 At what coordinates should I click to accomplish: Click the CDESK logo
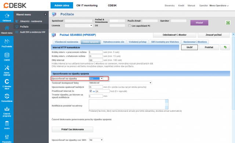pyautogui.click(x=15, y=6)
